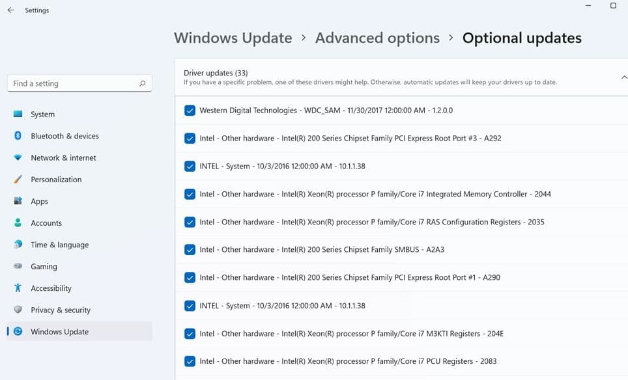
Task: Toggle PCI Express Root Port #3 checkbox
Action: pos(190,139)
